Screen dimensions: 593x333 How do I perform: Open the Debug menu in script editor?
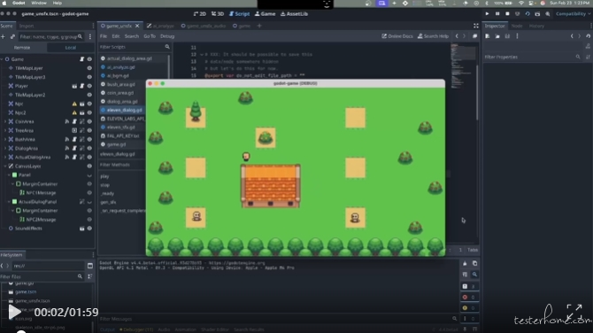(167, 36)
